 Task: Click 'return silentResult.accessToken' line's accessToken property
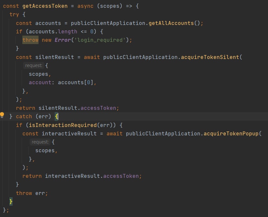click(98, 108)
